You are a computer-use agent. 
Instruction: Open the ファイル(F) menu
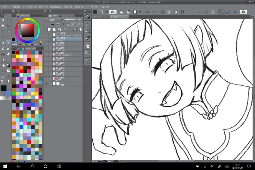[x=6, y=7]
